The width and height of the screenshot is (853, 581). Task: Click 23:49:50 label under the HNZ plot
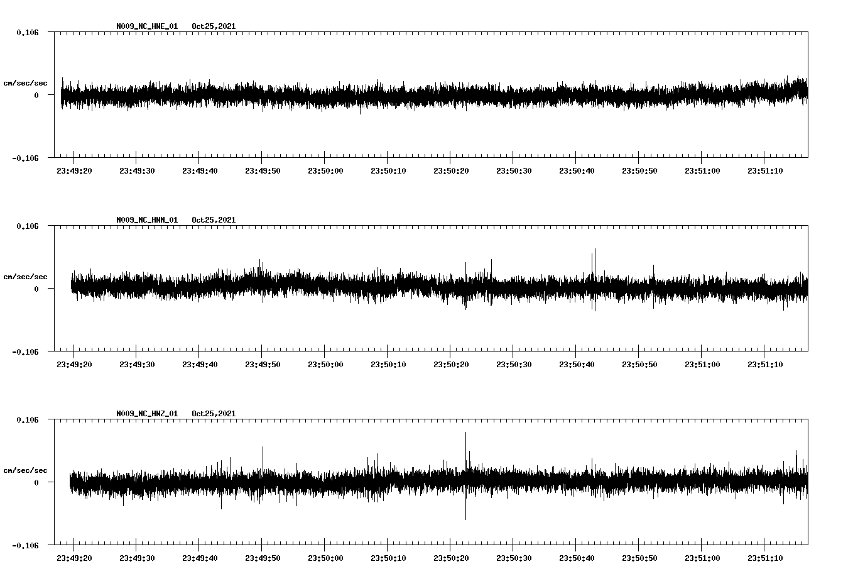[x=263, y=558]
